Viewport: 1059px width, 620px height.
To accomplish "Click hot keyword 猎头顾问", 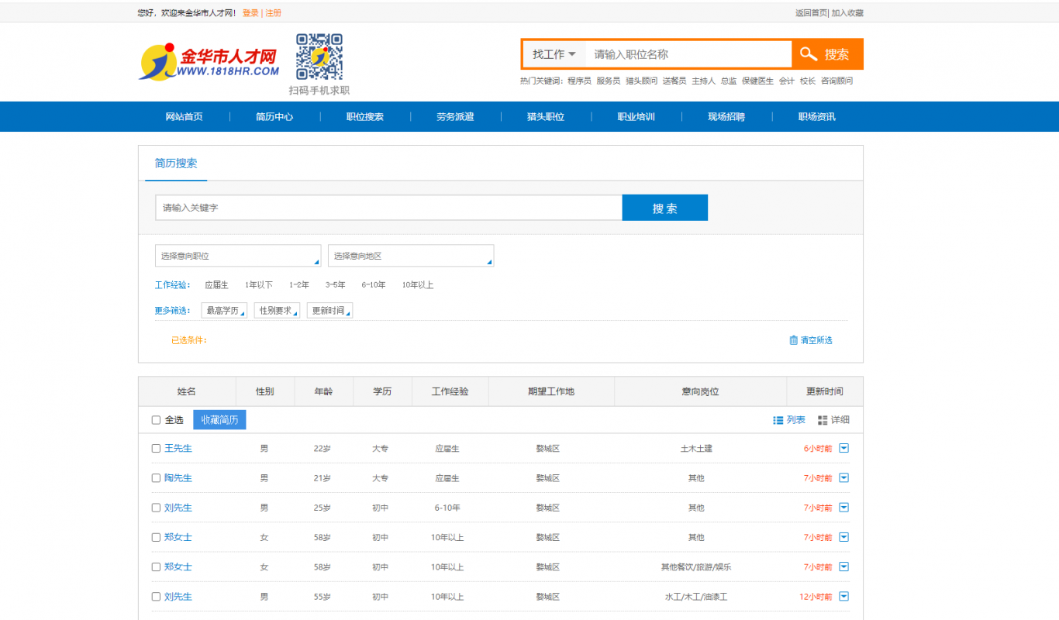I will [x=642, y=81].
